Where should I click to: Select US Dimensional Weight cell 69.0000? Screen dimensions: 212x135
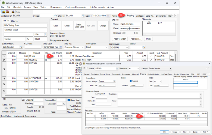click(x=155, y=116)
